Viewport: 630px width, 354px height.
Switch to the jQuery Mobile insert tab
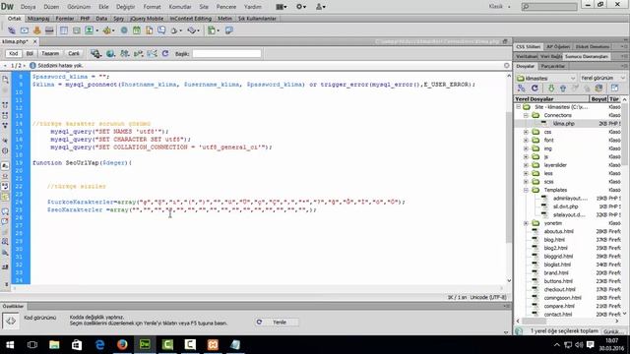[x=147, y=19]
